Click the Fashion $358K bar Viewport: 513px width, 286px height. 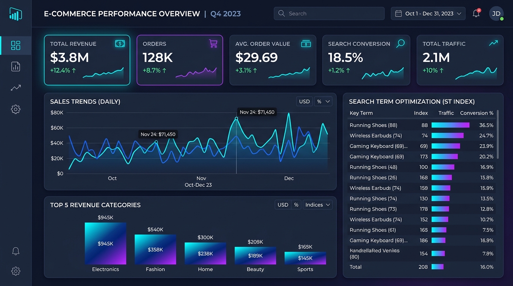pos(155,250)
